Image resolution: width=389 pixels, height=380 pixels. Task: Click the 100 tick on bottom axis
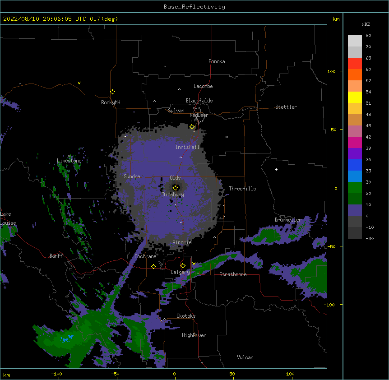coord(290,374)
